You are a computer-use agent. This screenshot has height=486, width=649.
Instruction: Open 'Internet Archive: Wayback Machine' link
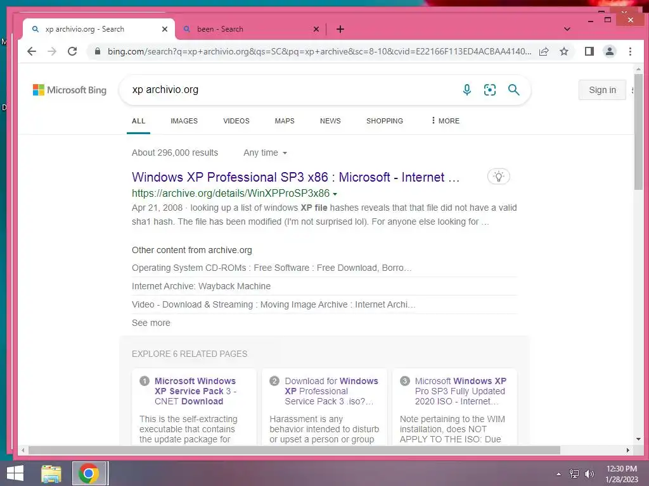(x=201, y=286)
